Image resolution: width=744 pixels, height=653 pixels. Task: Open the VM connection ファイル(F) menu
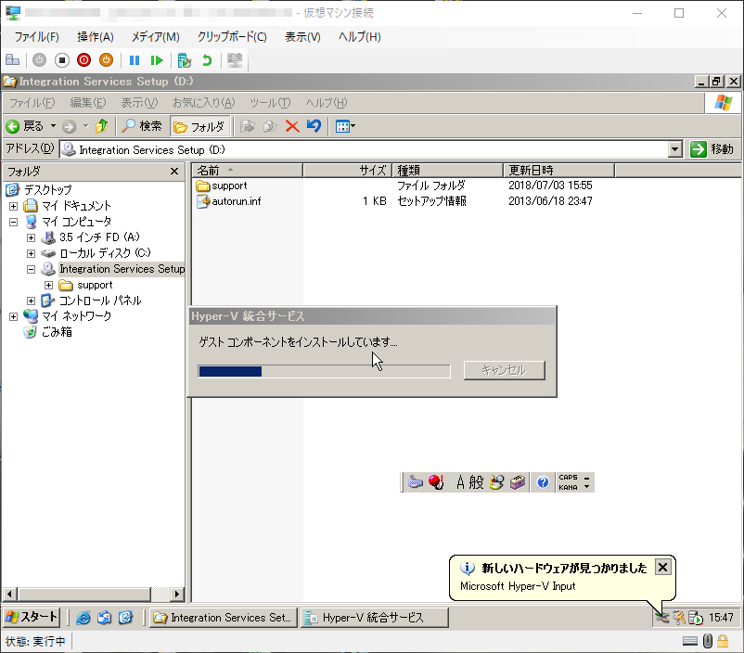[x=36, y=37]
